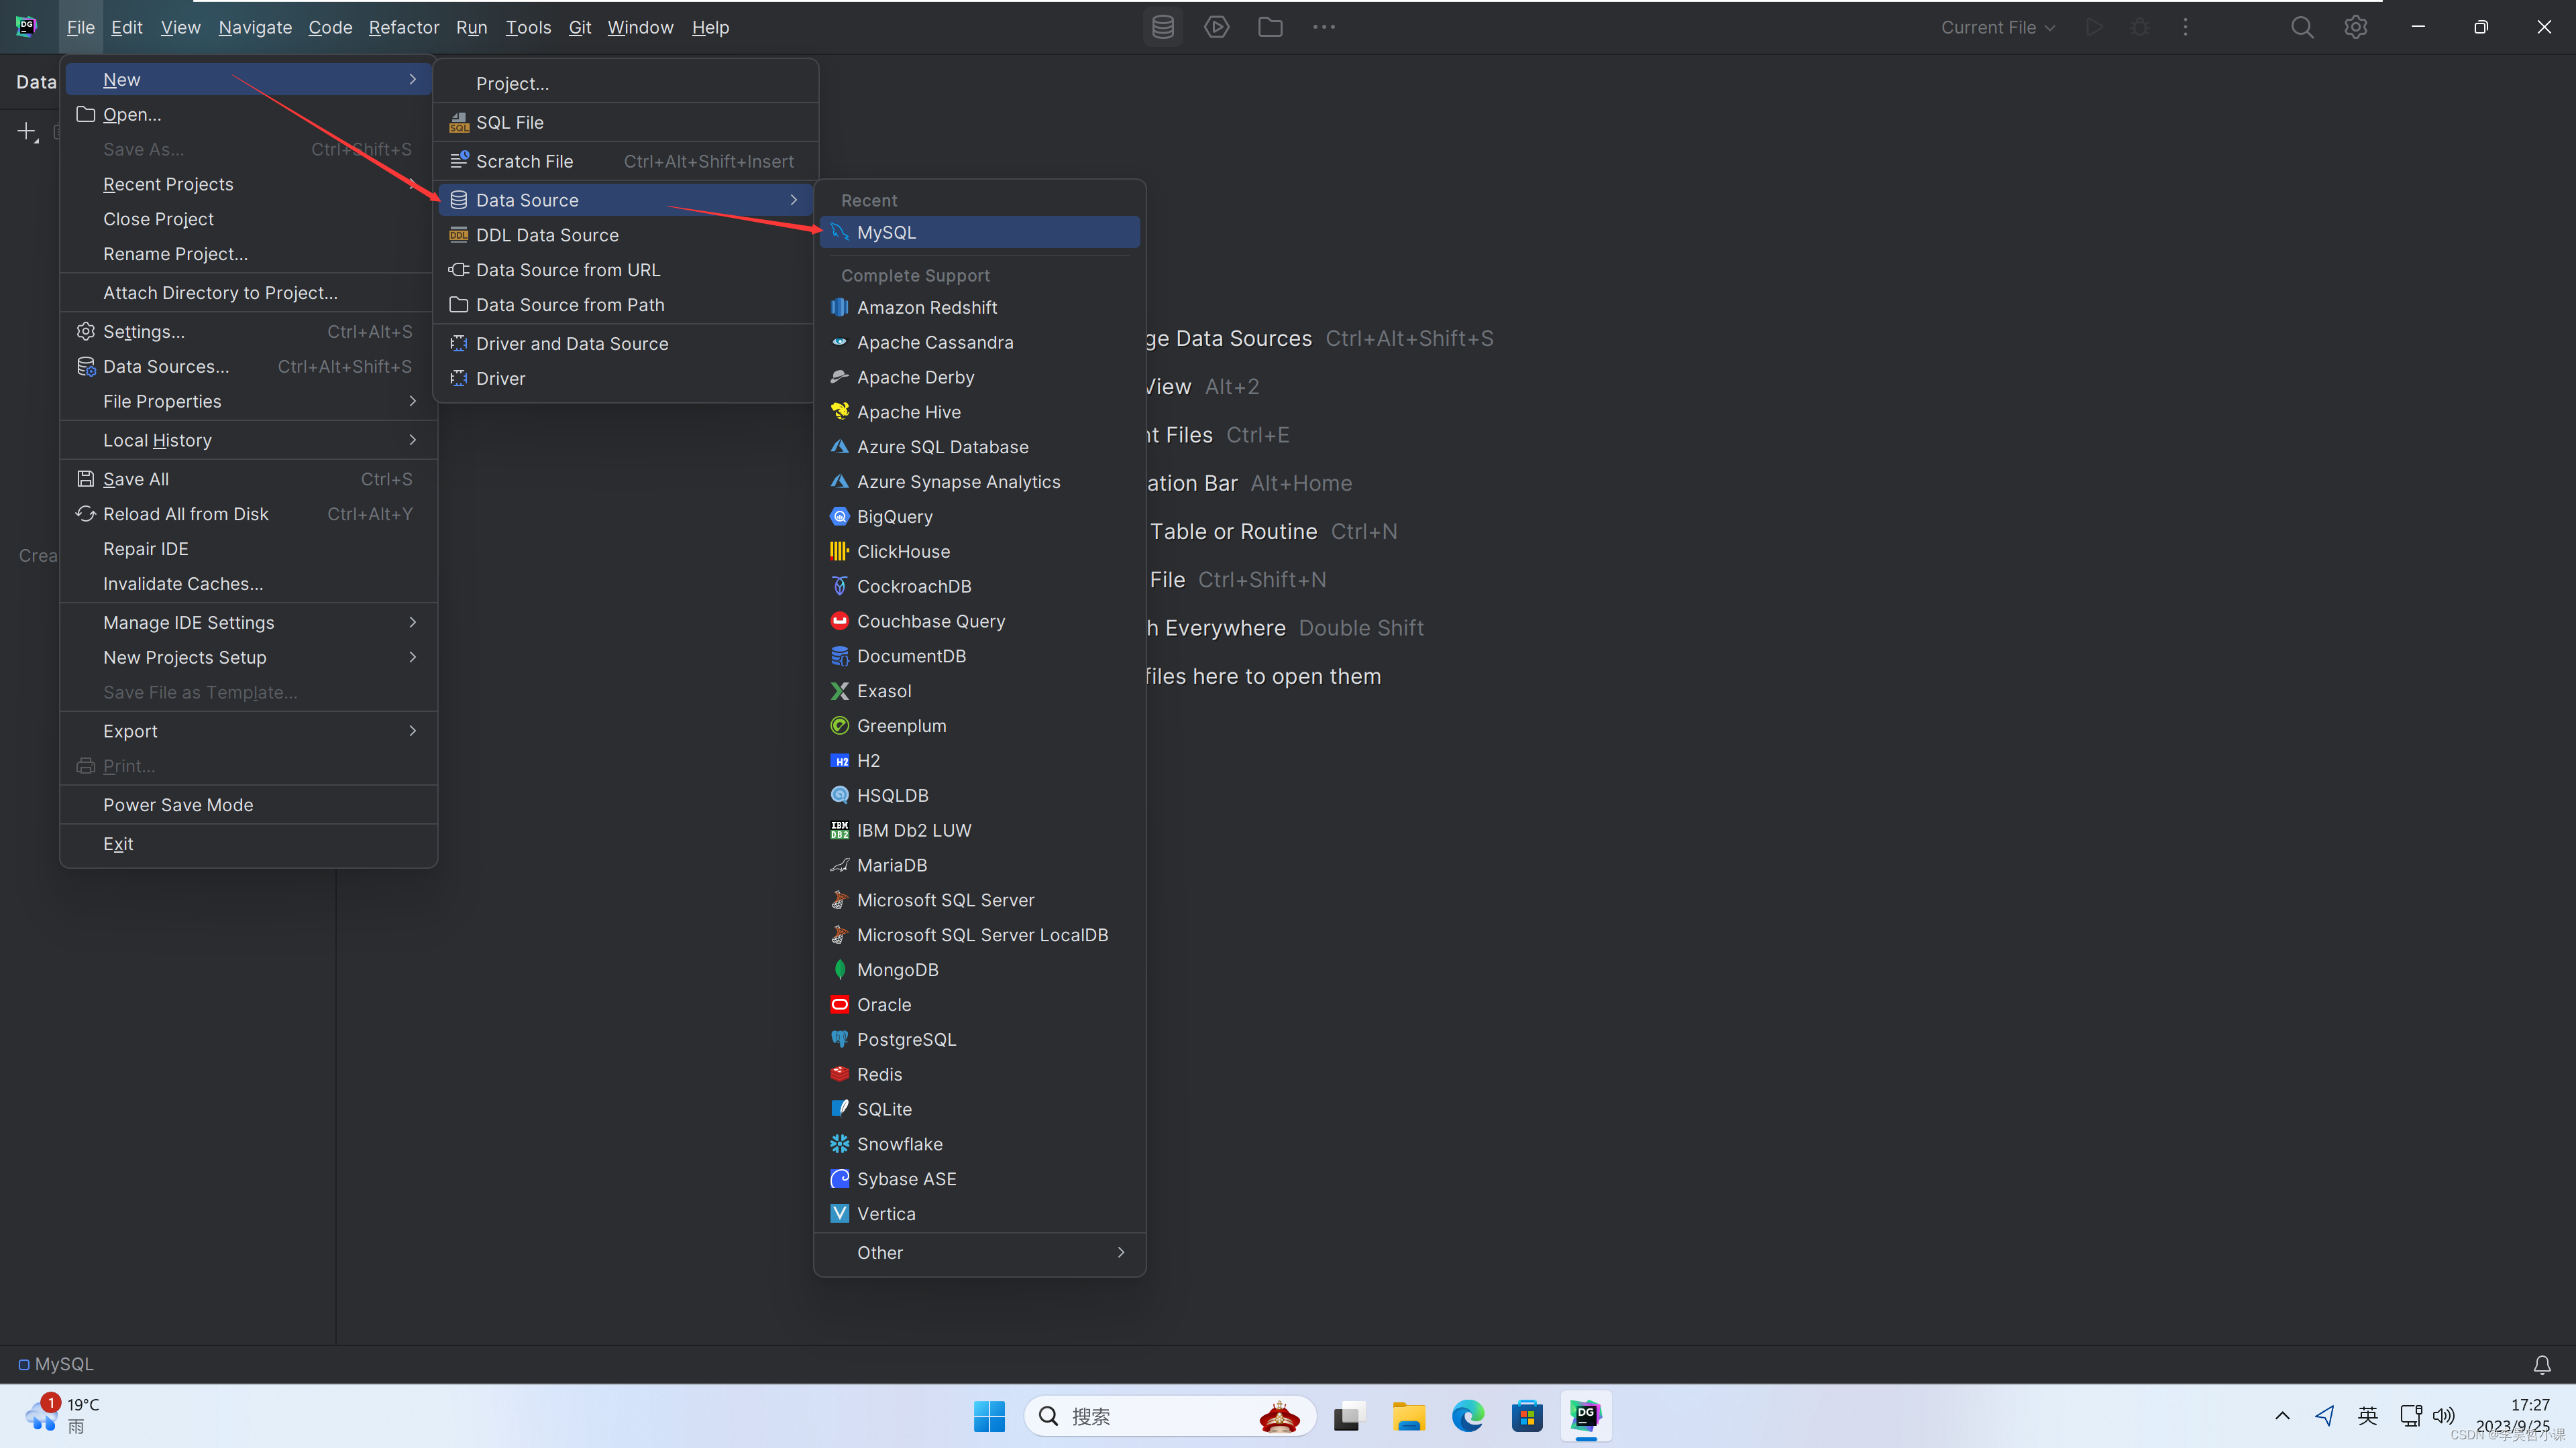Choose Microsoft SQL Server LocalDB data source
Image resolution: width=2576 pixels, height=1448 pixels.
click(979, 934)
